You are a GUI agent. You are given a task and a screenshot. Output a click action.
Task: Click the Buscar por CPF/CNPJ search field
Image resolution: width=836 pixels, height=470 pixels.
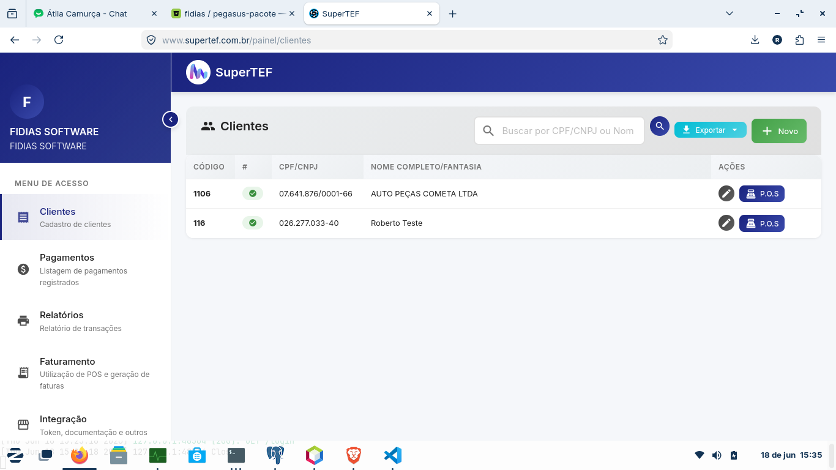559,130
